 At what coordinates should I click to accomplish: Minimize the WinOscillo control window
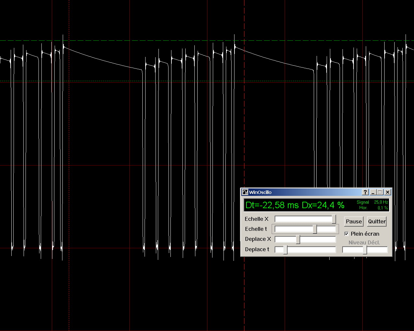373,192
